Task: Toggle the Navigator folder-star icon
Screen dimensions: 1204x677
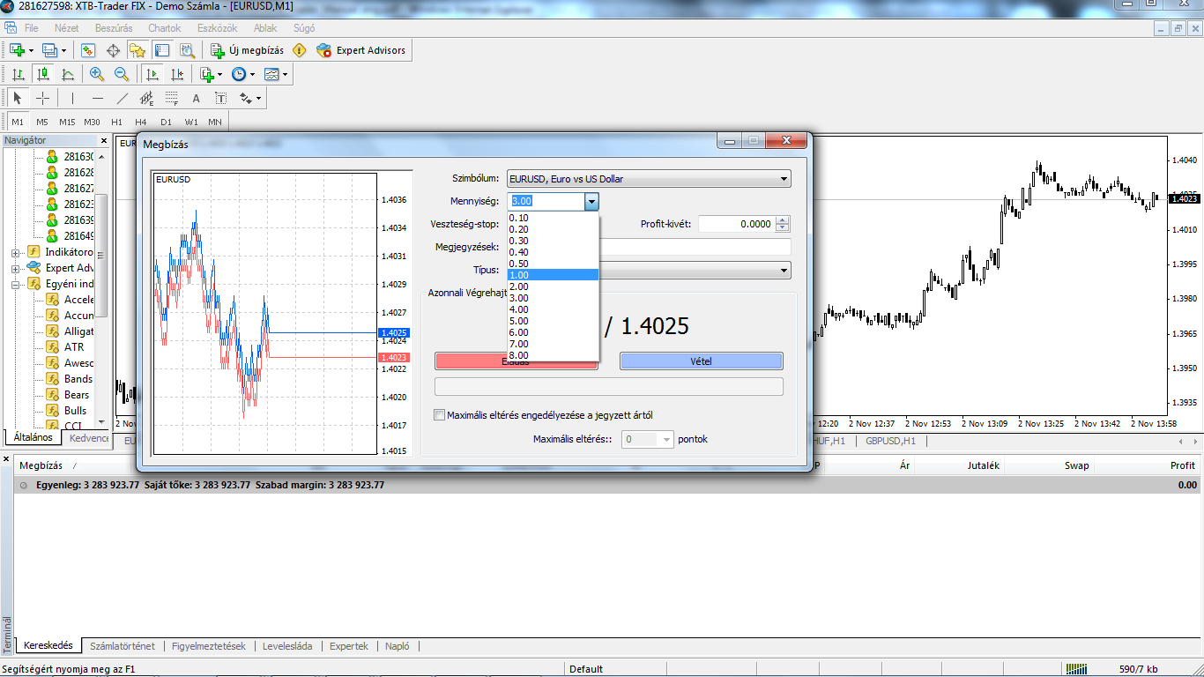Action: 137,50
